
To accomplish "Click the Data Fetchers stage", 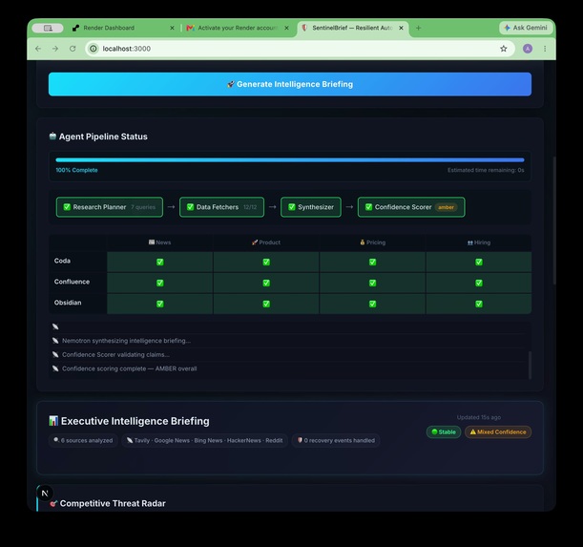I will (221, 207).
